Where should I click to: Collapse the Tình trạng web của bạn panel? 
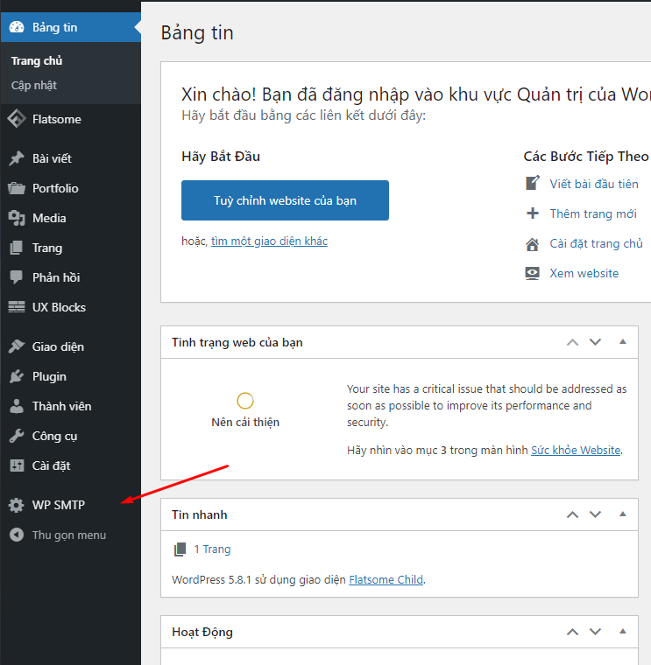623,342
